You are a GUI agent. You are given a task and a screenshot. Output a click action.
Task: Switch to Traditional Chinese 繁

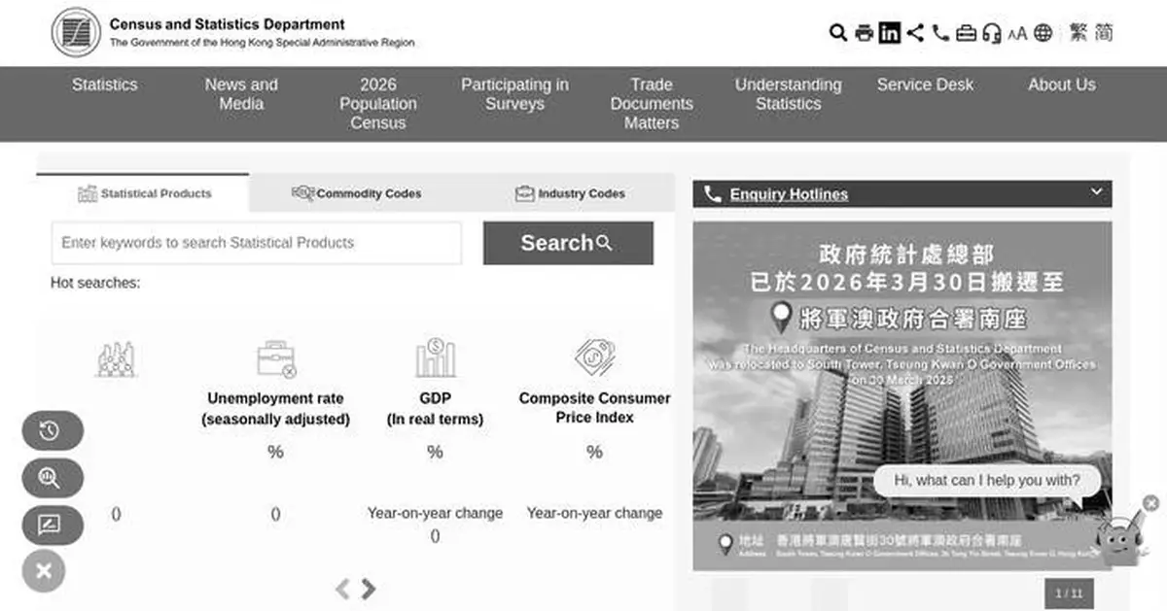pos(1078,33)
